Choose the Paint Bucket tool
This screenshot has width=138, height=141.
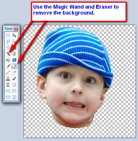click(x=8, y=60)
